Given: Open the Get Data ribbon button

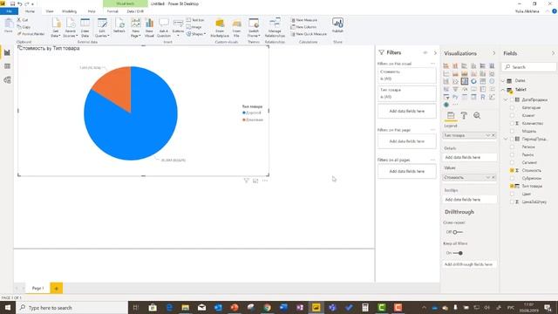Looking at the screenshot, I should tap(56, 28).
